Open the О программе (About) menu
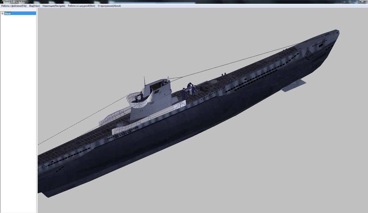Viewport: 368px width, 213px height. point(109,6)
